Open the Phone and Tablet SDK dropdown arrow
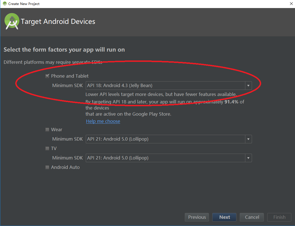This screenshot has height=226, width=295. pos(248,85)
